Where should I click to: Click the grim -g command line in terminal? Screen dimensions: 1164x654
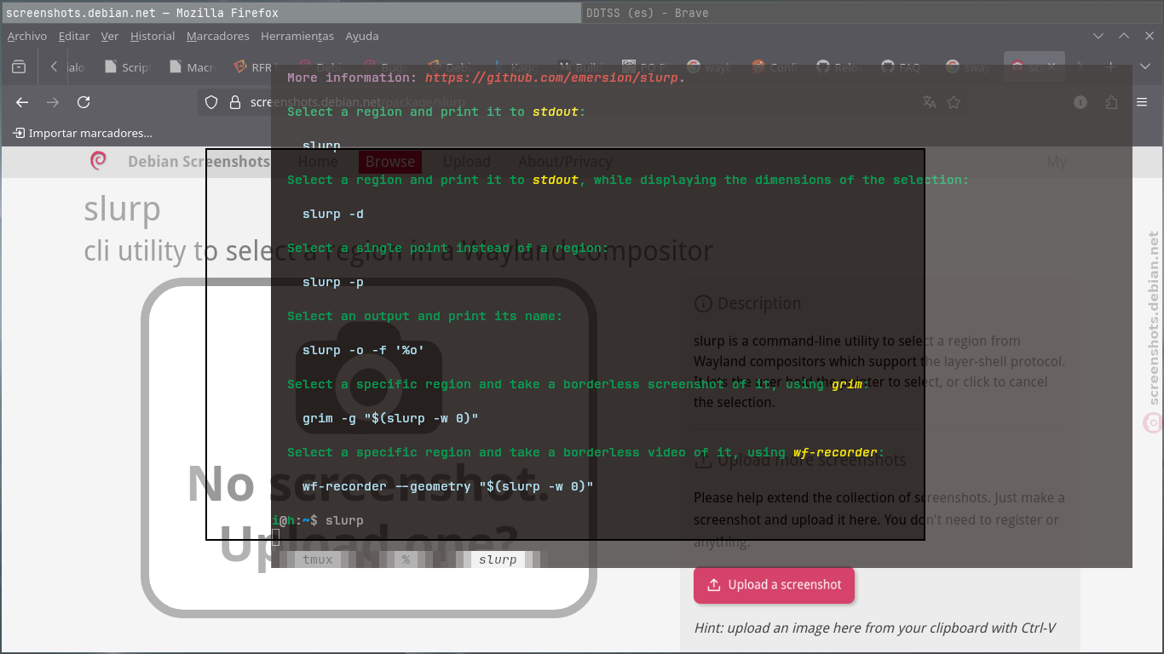(x=390, y=418)
